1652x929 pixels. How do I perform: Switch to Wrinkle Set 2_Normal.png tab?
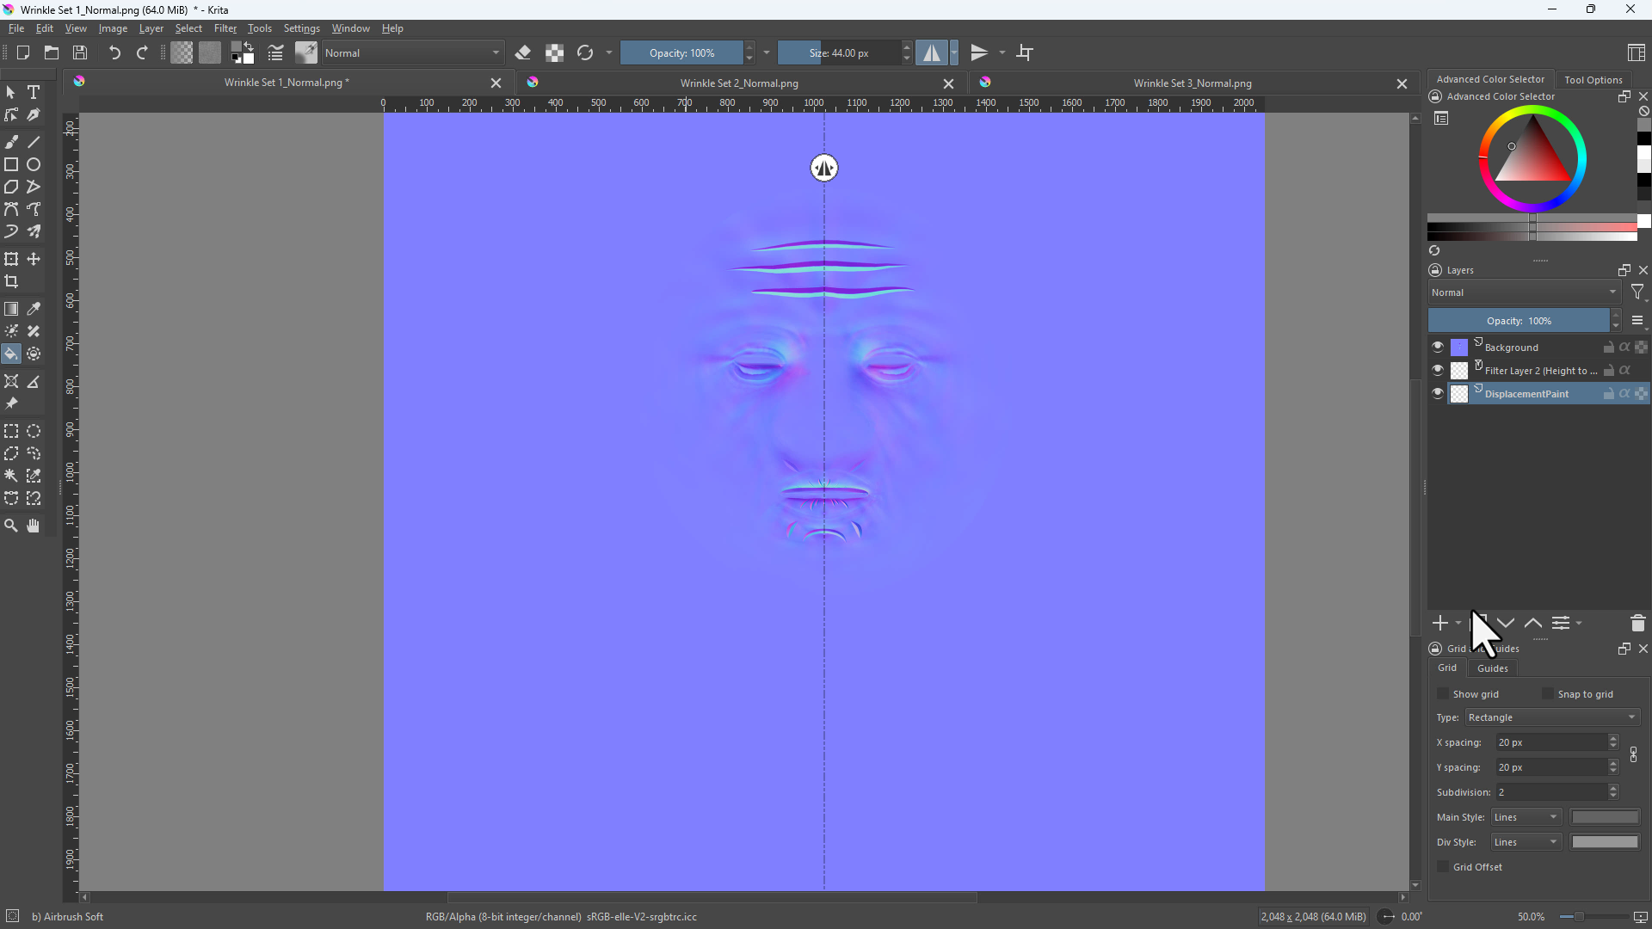pyautogui.click(x=739, y=83)
